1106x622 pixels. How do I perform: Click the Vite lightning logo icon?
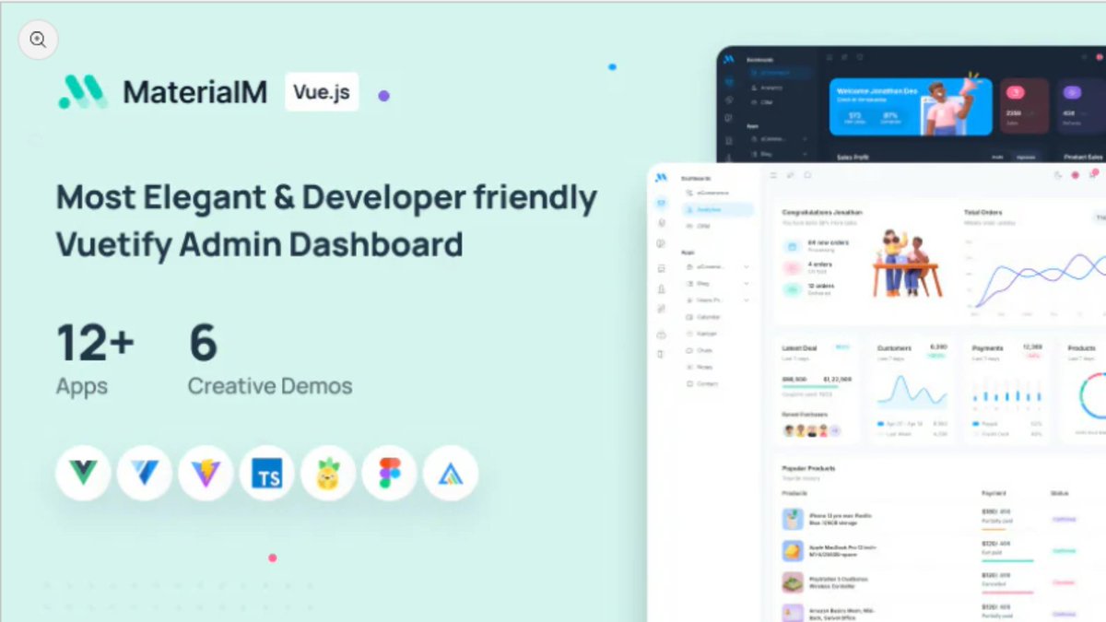click(x=206, y=474)
